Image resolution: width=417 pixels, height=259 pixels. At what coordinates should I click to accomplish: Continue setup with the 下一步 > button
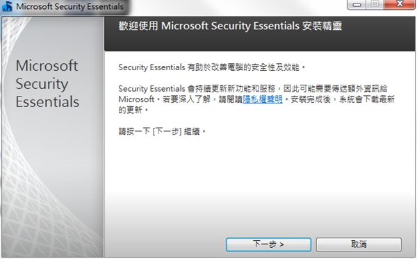coord(268,244)
